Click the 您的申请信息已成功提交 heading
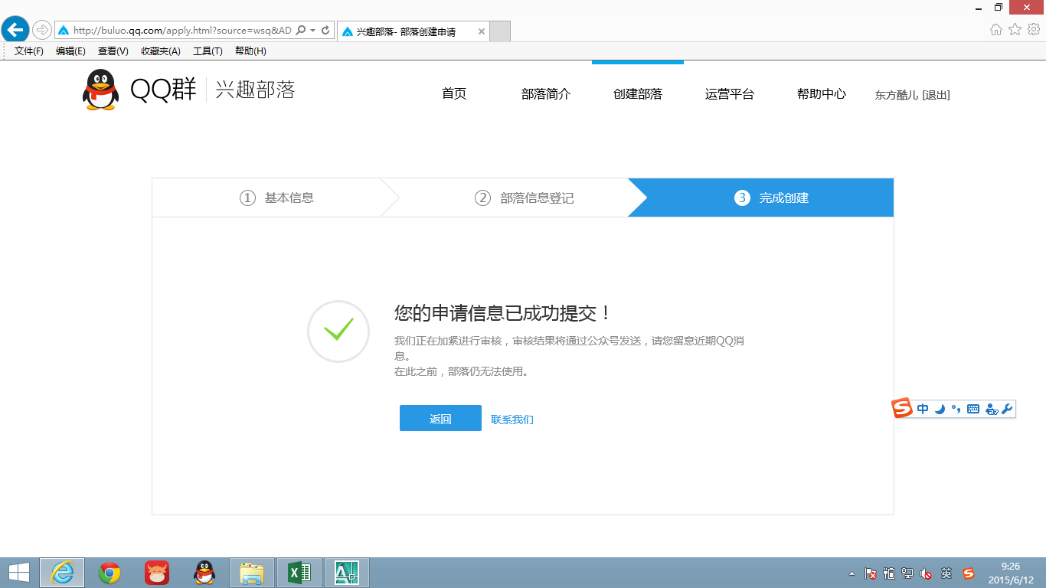This screenshot has height=588, width=1046. pos(503,313)
